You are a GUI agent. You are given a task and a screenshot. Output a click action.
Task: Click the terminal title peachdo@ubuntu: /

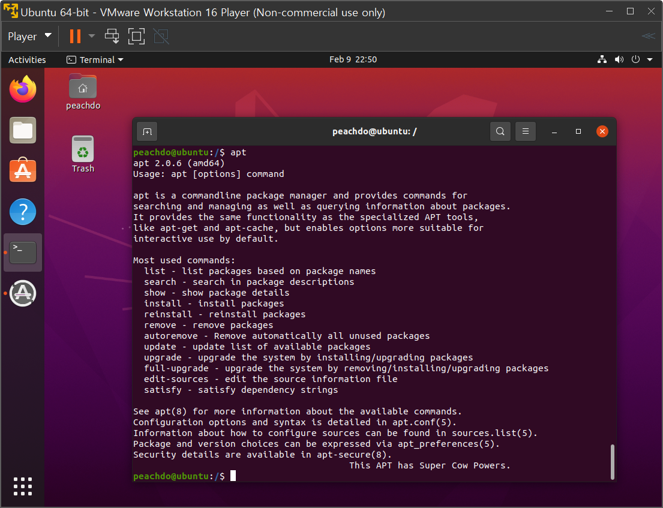374,131
